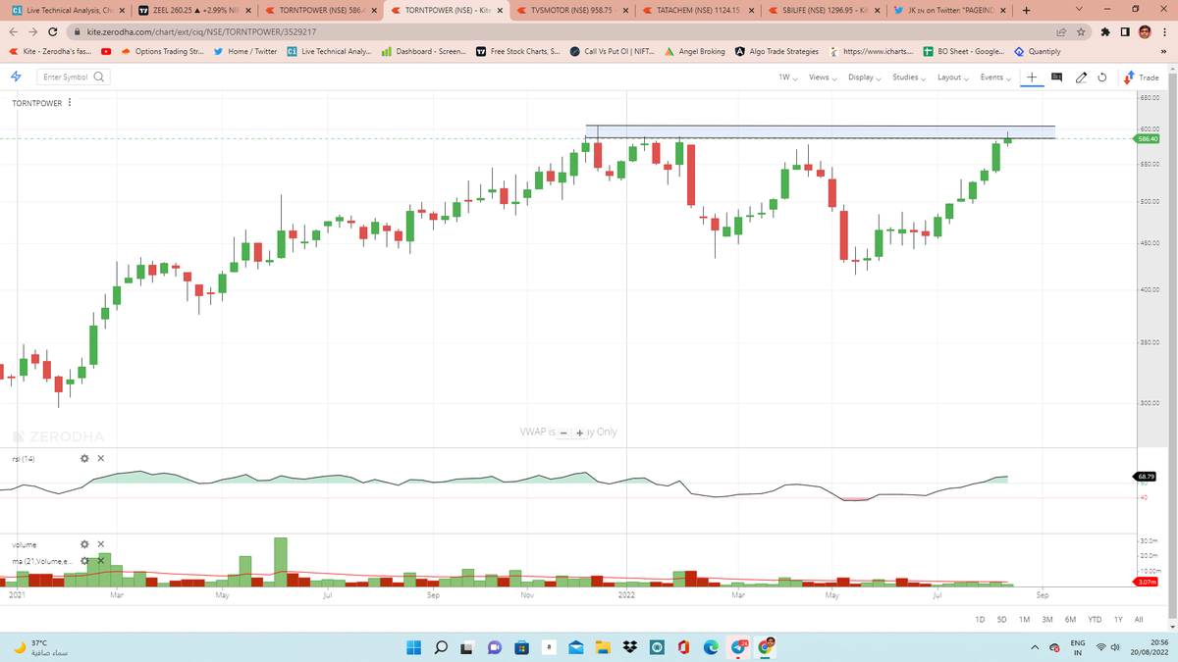Open the Angel Broking bookmark
The height and width of the screenshot is (662, 1178).
(x=696, y=51)
